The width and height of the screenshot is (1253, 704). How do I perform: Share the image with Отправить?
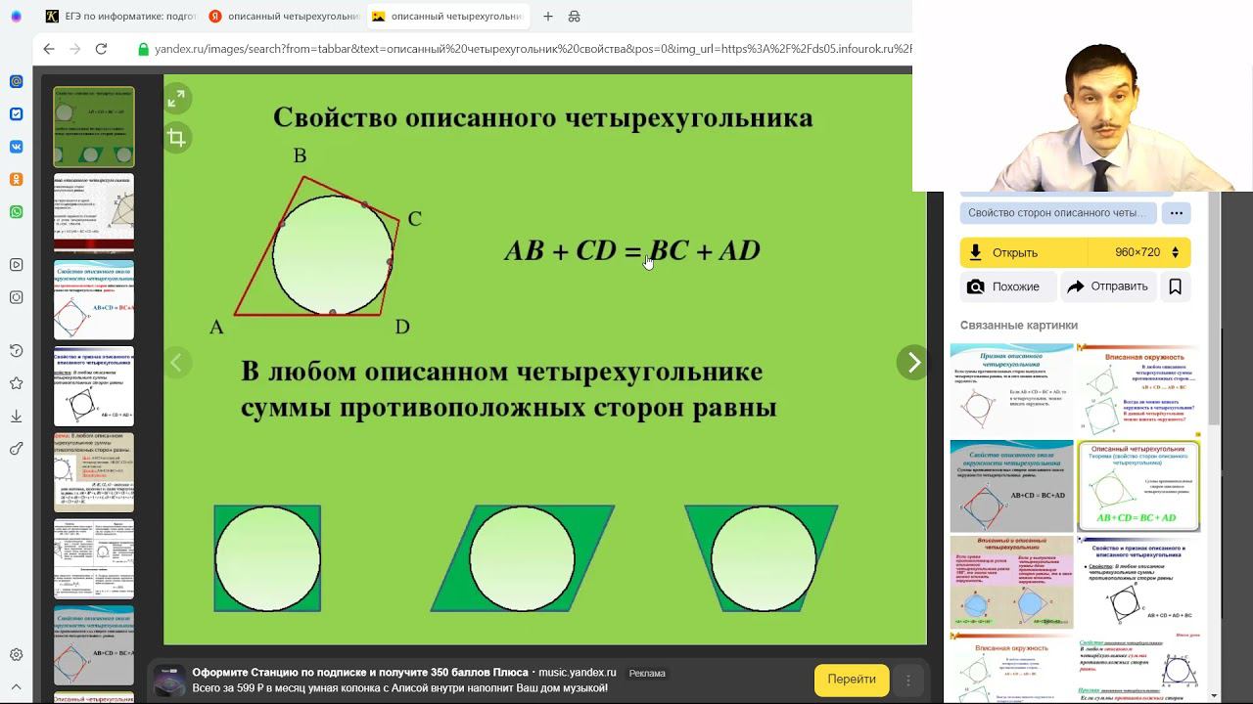(x=1107, y=286)
